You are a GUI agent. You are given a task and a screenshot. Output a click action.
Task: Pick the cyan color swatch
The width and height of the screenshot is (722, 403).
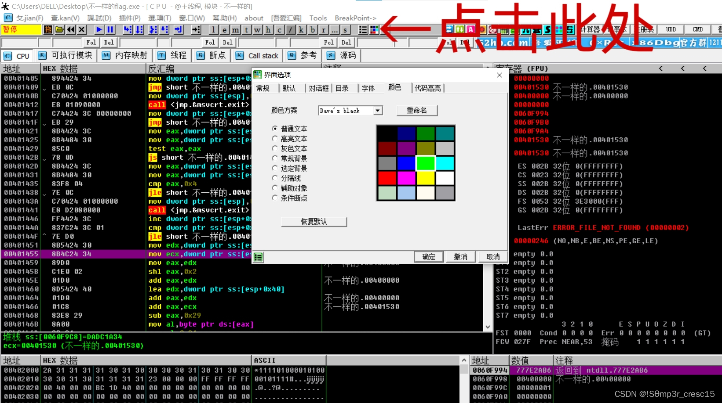pos(445,163)
